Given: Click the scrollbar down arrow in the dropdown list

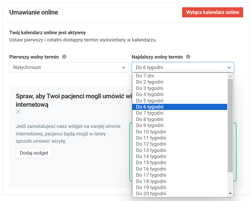Looking at the screenshot, I should 230,193.
